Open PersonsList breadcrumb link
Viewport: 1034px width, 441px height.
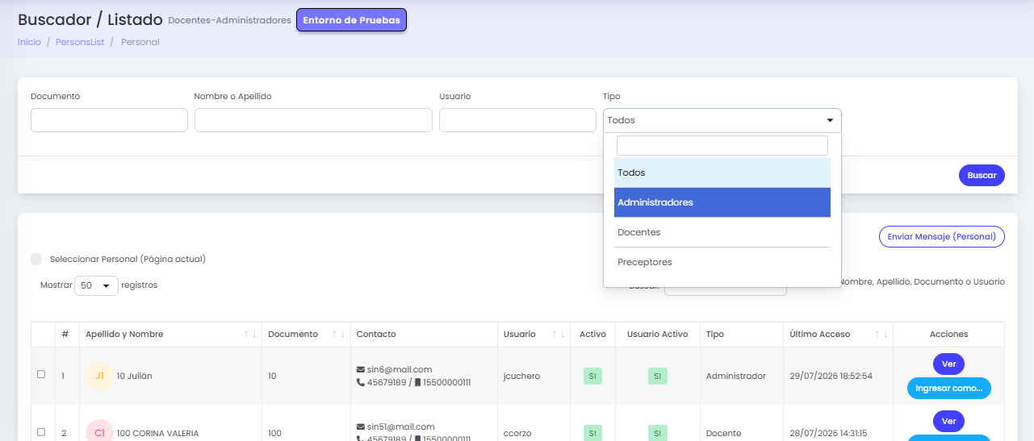[80, 42]
